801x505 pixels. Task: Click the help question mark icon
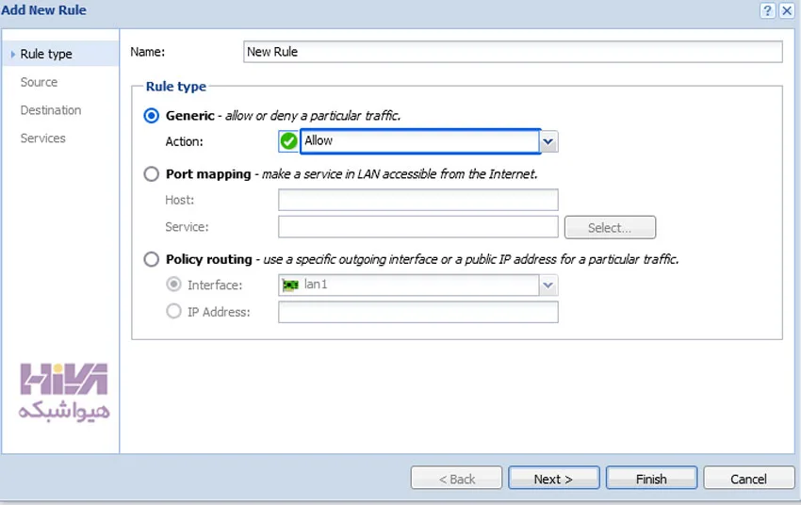click(767, 10)
